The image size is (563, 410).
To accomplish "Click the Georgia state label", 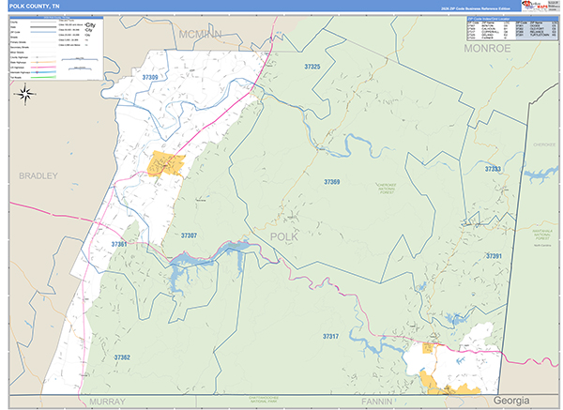I will 511,401.
